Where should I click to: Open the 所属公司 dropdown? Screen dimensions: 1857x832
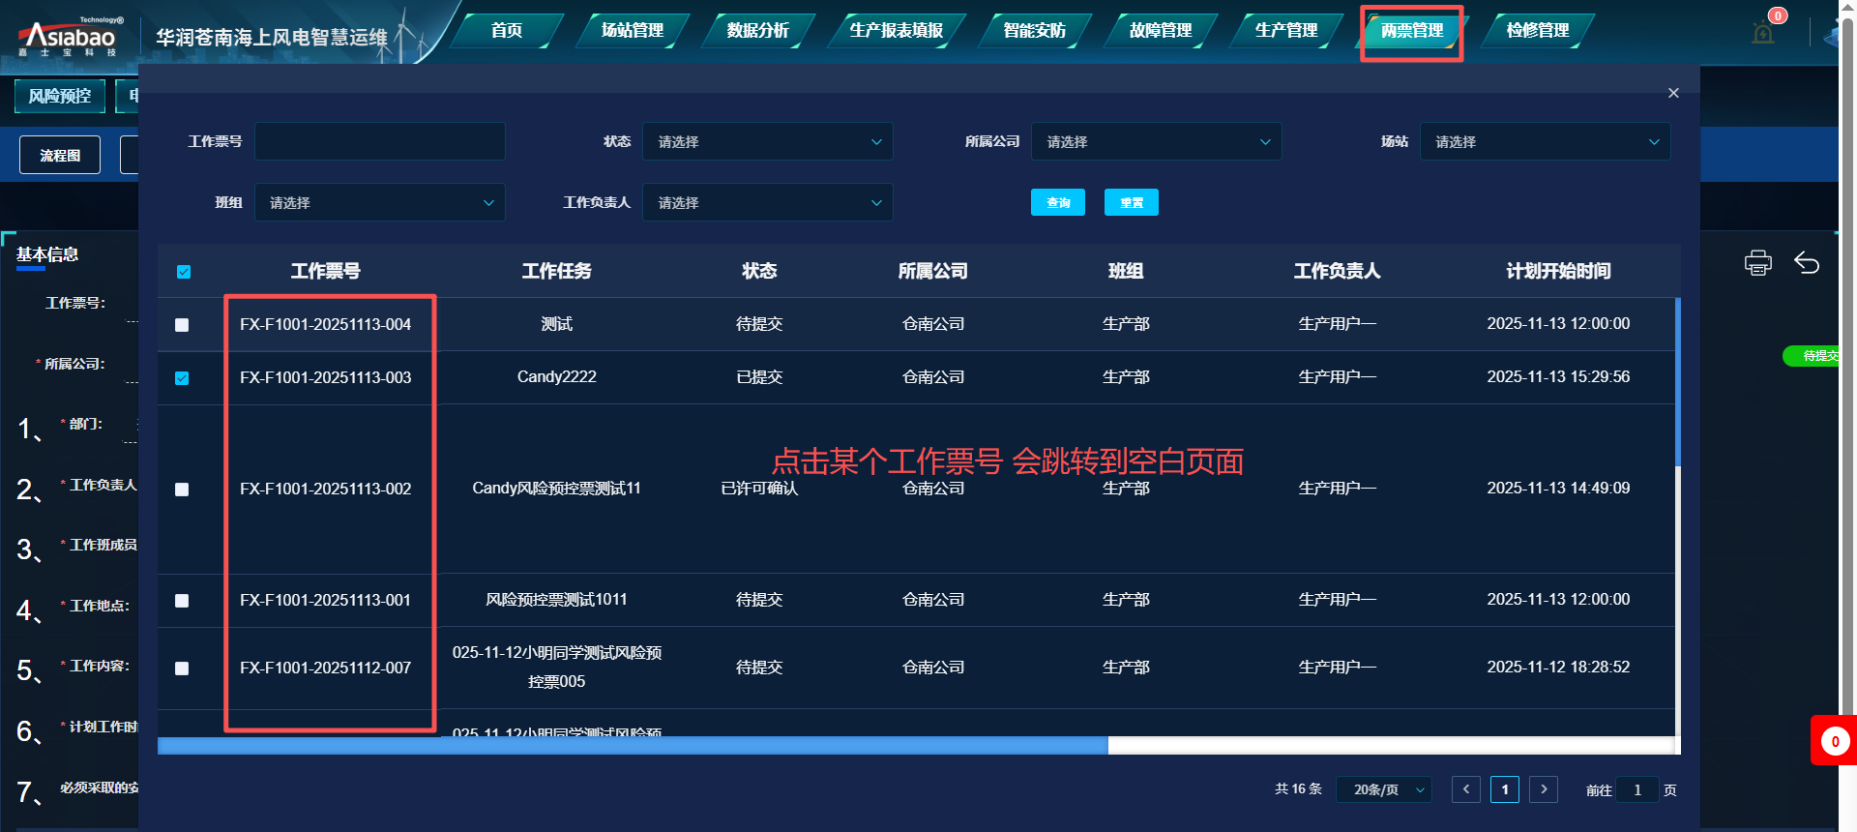point(1156,142)
